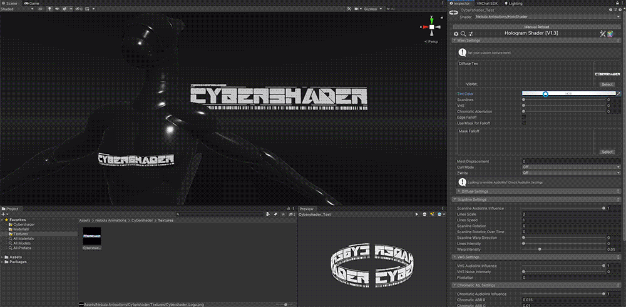Open the Lighting tab
This screenshot has height=307, width=626.
click(x=513, y=3)
